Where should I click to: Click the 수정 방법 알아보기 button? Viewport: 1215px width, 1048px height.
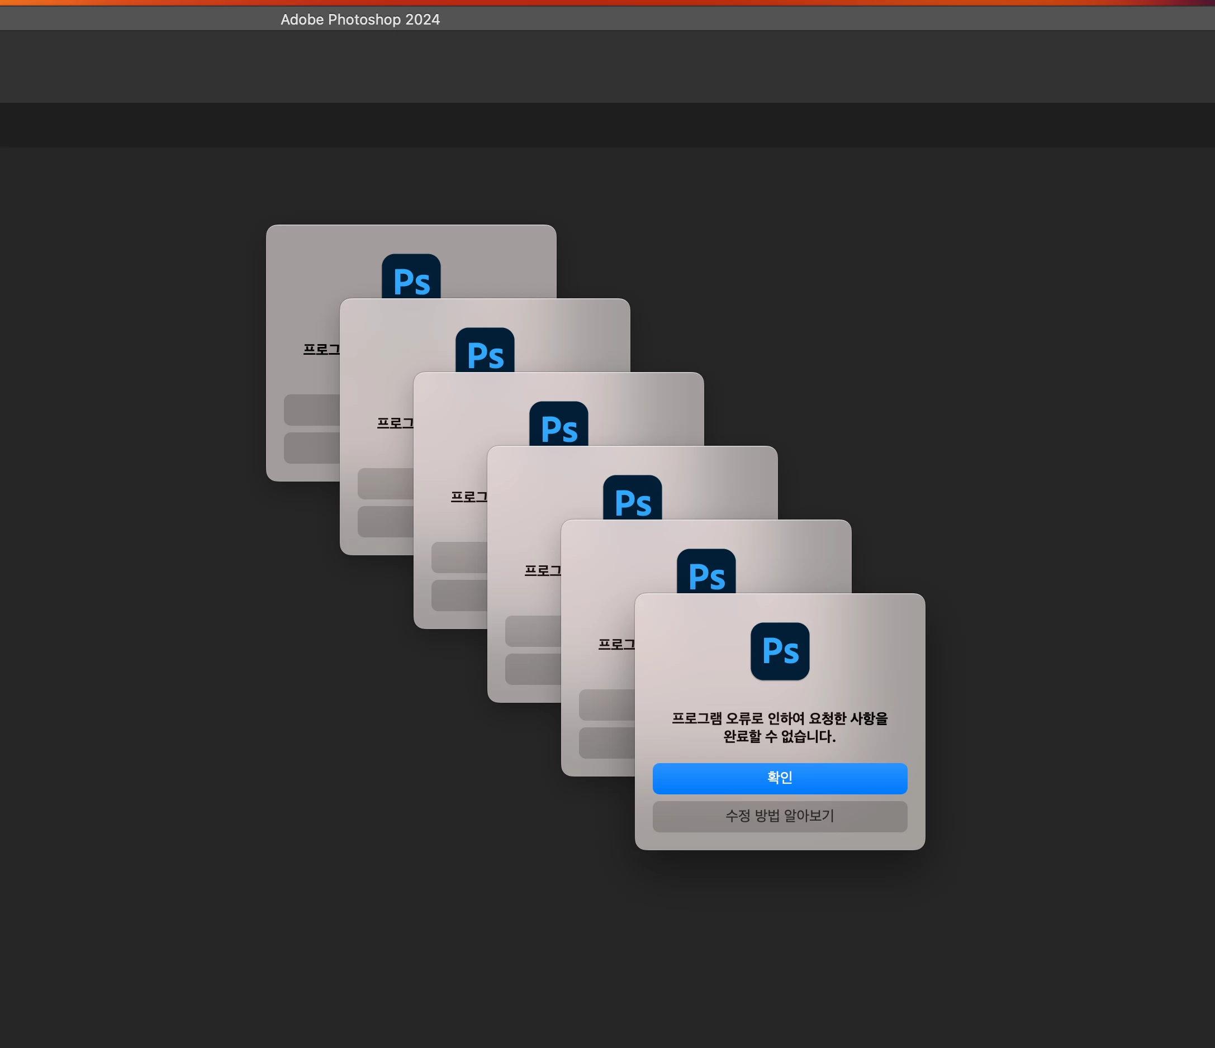click(x=779, y=816)
